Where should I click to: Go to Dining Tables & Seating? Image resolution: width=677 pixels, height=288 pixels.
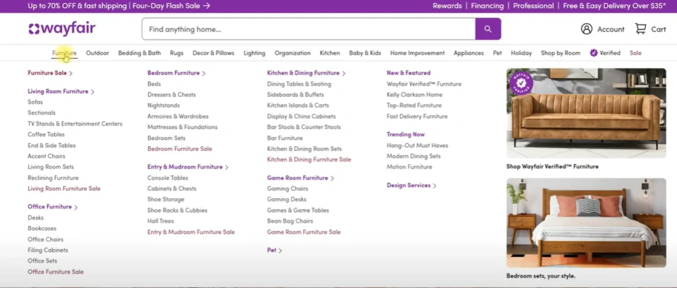point(299,84)
